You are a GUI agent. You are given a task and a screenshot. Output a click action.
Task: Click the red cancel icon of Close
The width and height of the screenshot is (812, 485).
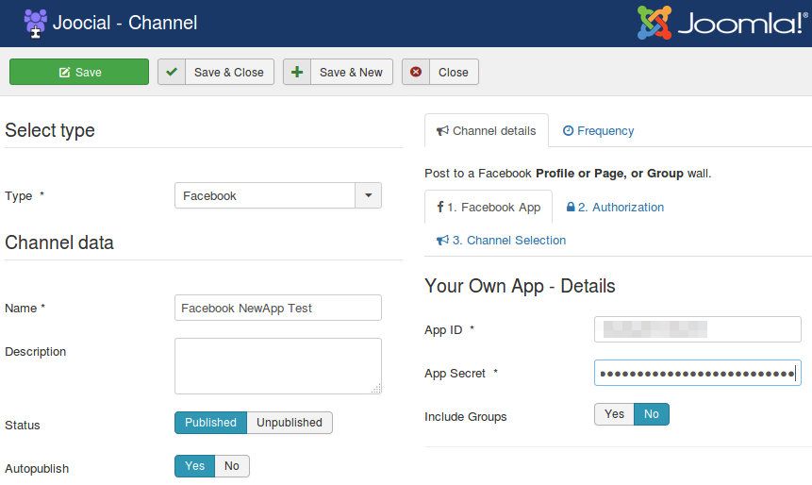click(x=416, y=72)
